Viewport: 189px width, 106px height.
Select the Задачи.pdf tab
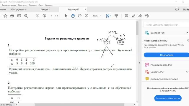73,9
